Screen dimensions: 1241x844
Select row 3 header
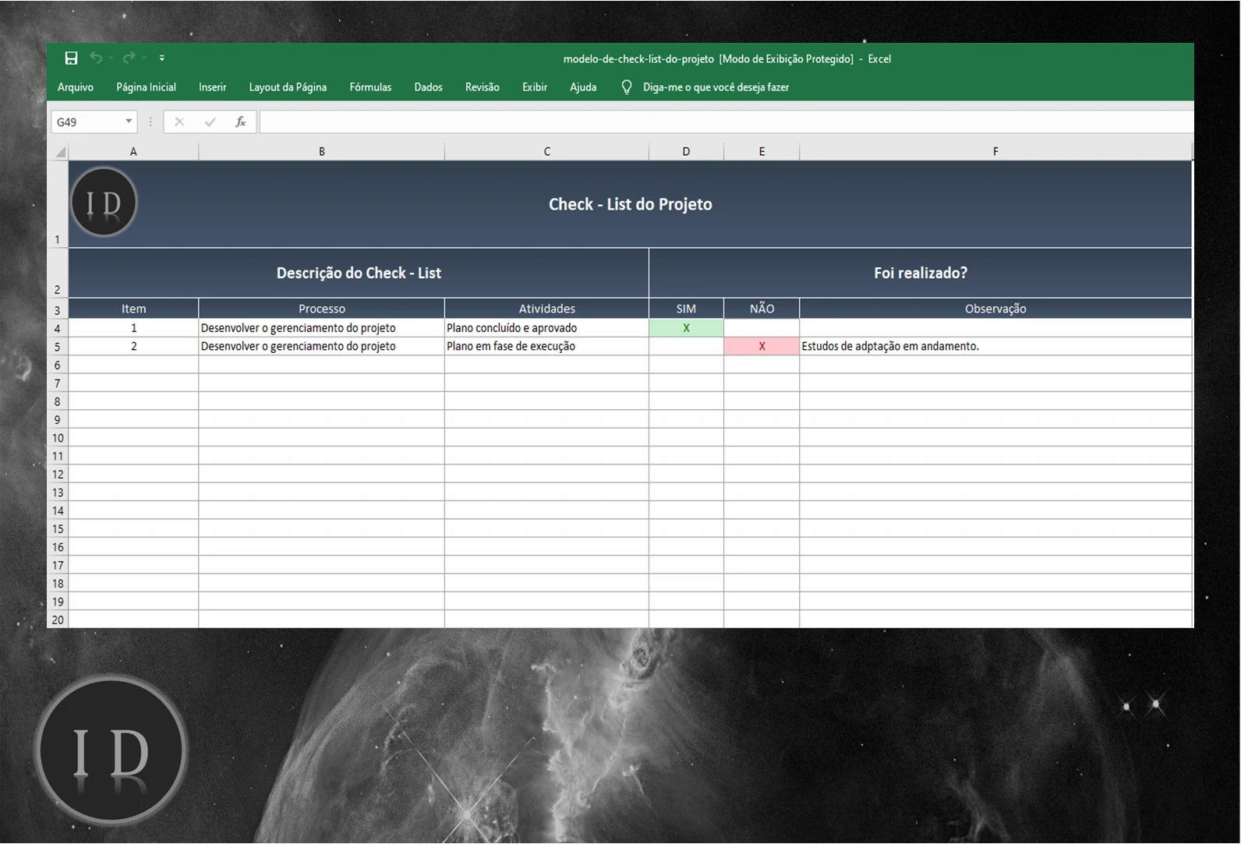click(58, 309)
